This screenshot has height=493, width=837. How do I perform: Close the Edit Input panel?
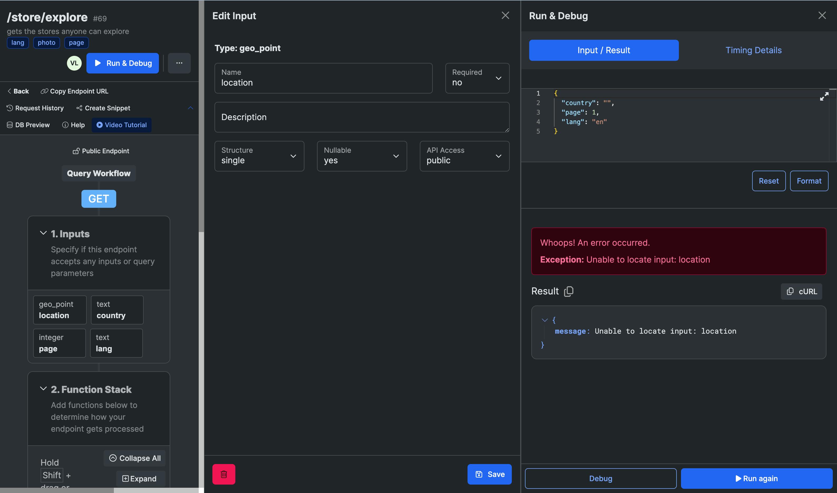[505, 15]
